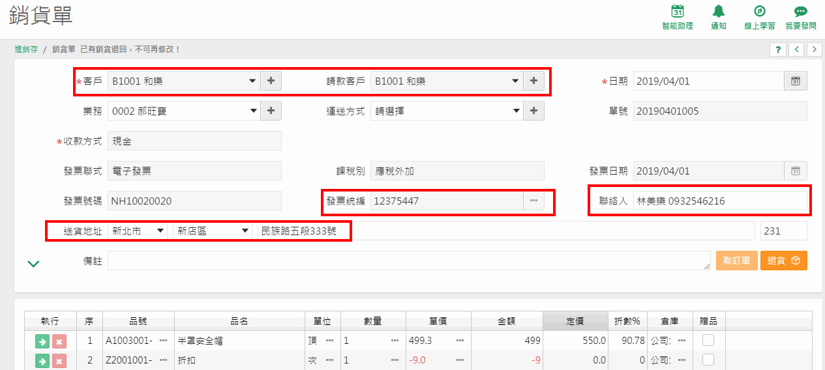This screenshot has height=370, width=825.
Task: Toggle 贈品 checkbox for 折扣 row
Action: [x=708, y=360]
